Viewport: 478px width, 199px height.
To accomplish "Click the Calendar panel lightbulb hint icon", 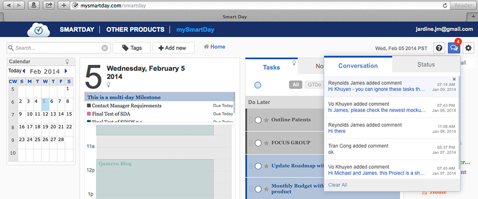I will click(67, 61).
